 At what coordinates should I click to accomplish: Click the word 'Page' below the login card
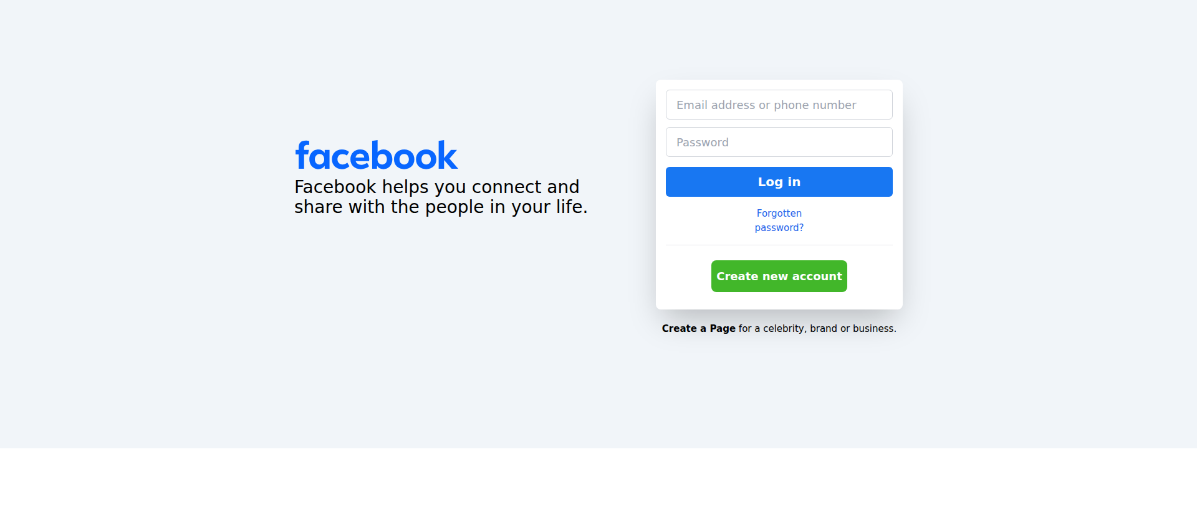[723, 328]
